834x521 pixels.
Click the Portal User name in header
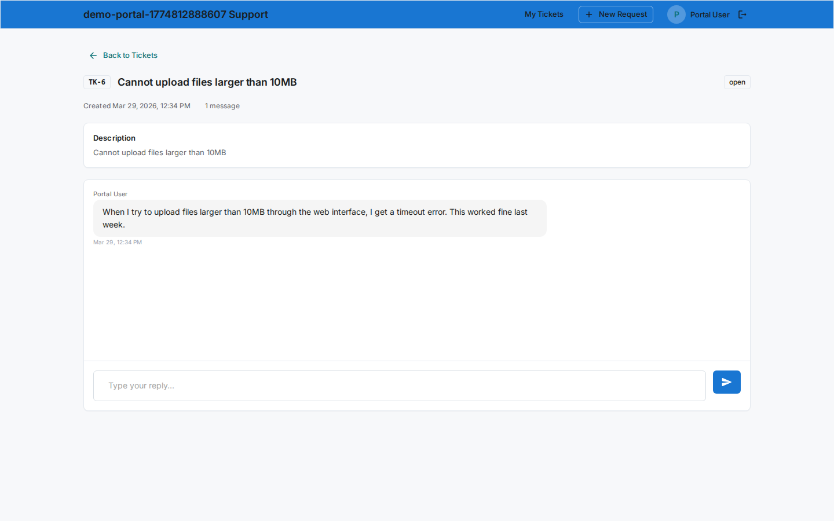click(709, 15)
